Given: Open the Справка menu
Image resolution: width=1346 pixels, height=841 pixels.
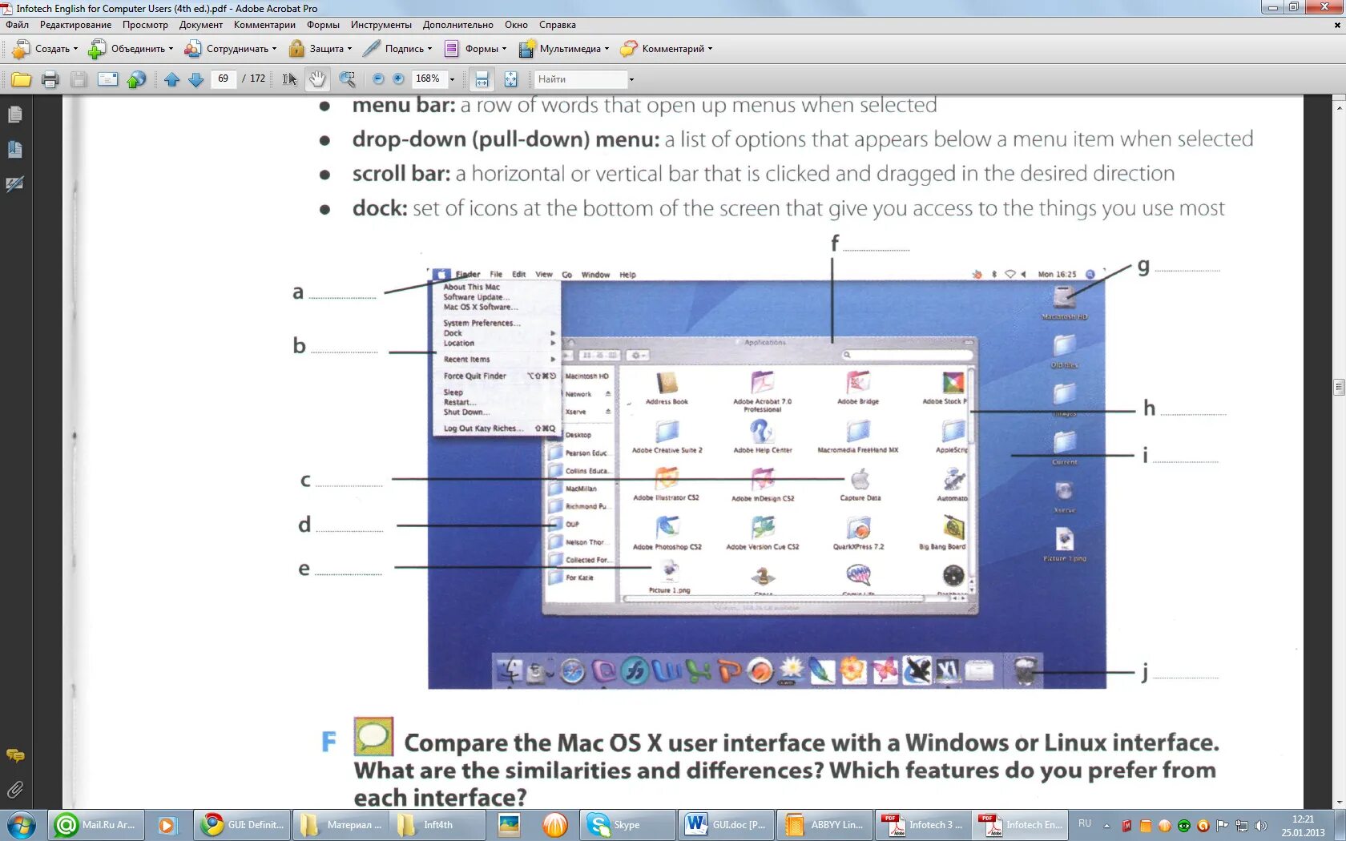Looking at the screenshot, I should [558, 25].
